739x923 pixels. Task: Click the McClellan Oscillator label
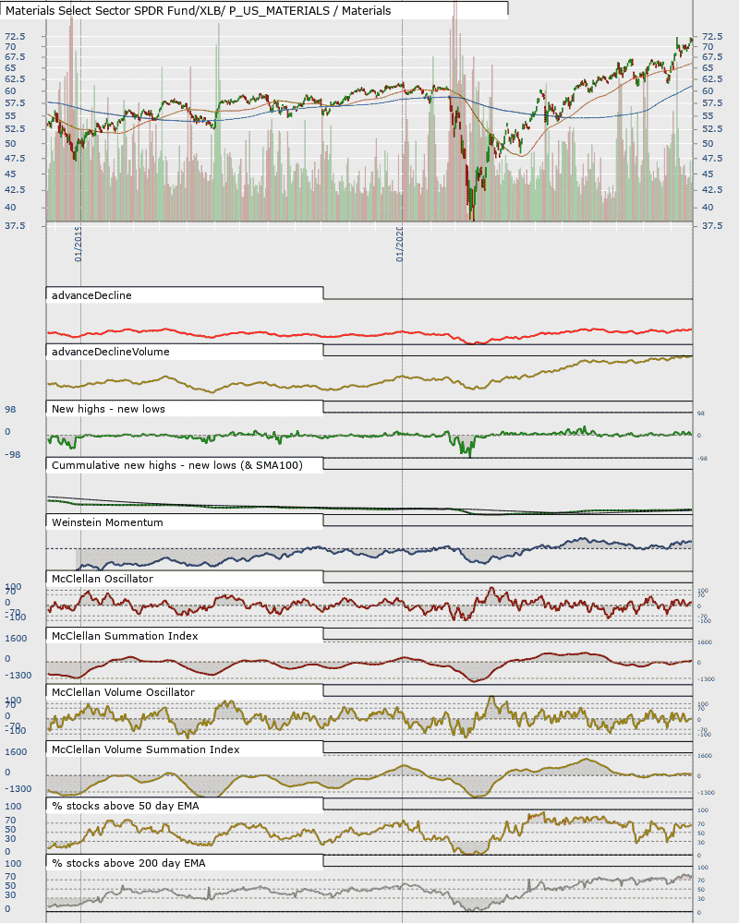click(x=103, y=580)
